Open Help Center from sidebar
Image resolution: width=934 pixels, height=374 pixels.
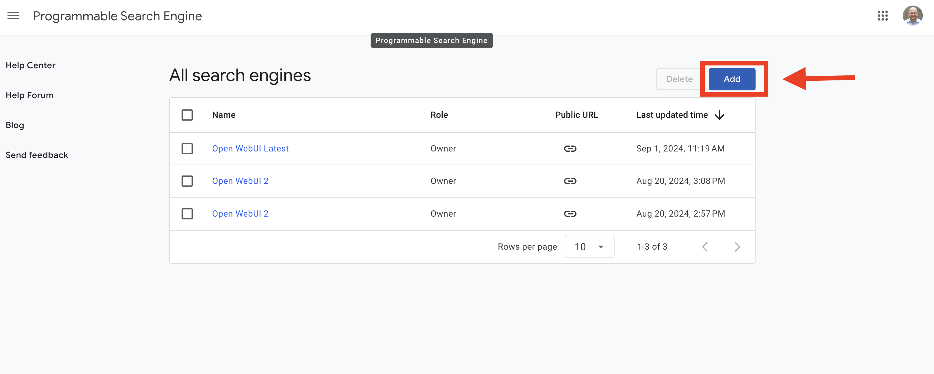[x=31, y=65]
